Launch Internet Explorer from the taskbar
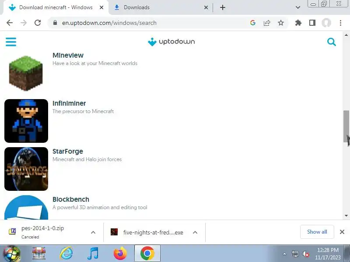This screenshot has height=262, width=350. [66, 254]
